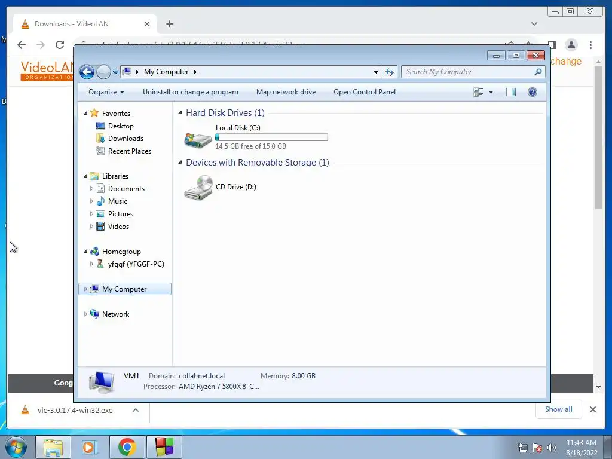The image size is (612, 459).
Task: Click the Favorites star icon
Action: [94, 113]
